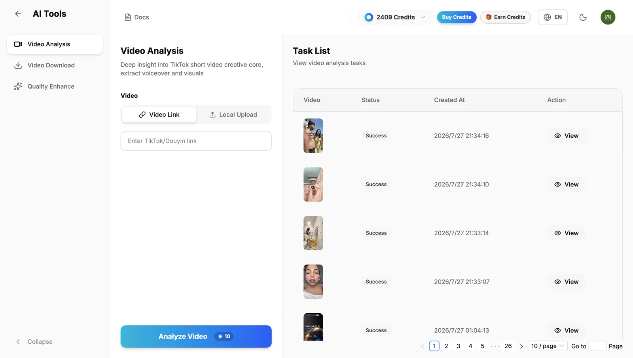Switch to the Local Upload tab

(233, 115)
